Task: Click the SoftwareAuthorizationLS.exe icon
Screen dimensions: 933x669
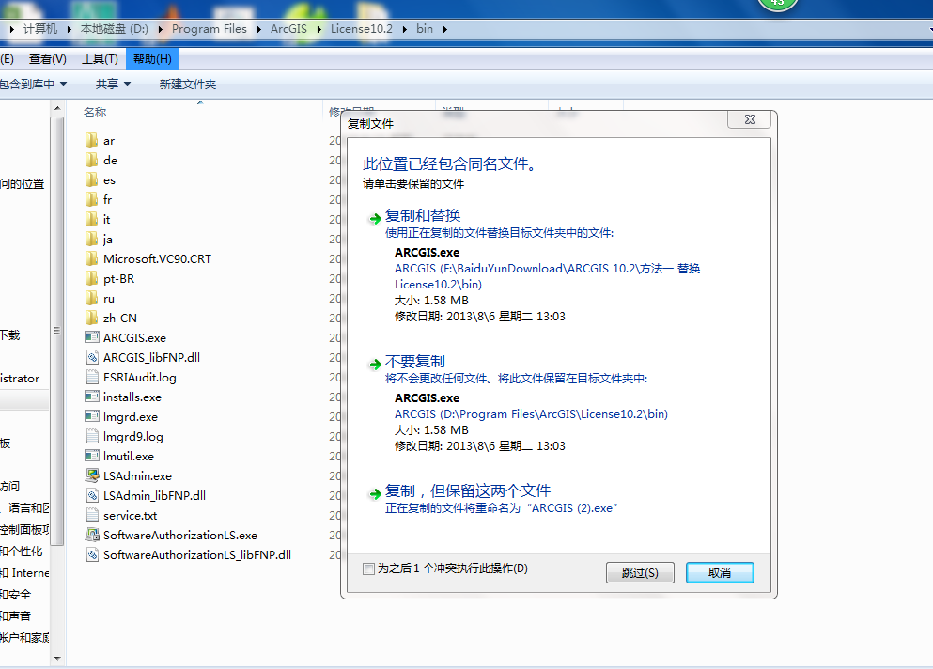Action: (x=91, y=535)
